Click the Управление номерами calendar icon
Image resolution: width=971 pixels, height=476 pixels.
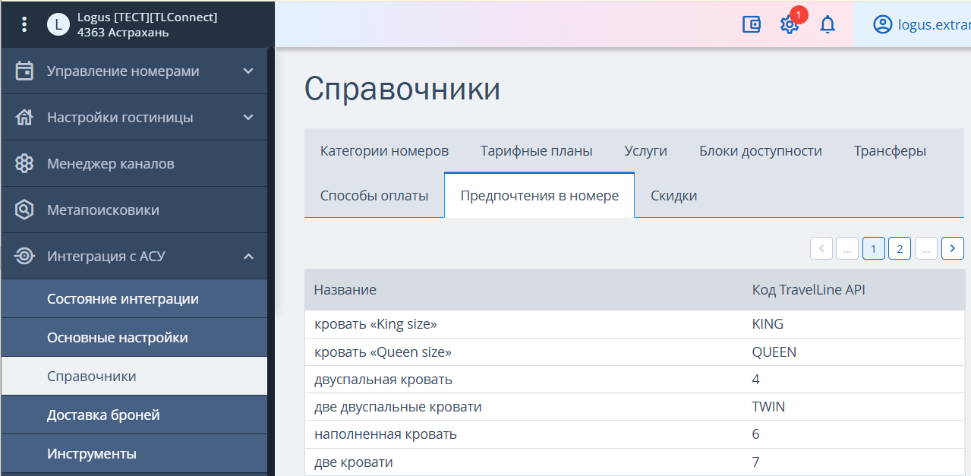[x=24, y=71]
